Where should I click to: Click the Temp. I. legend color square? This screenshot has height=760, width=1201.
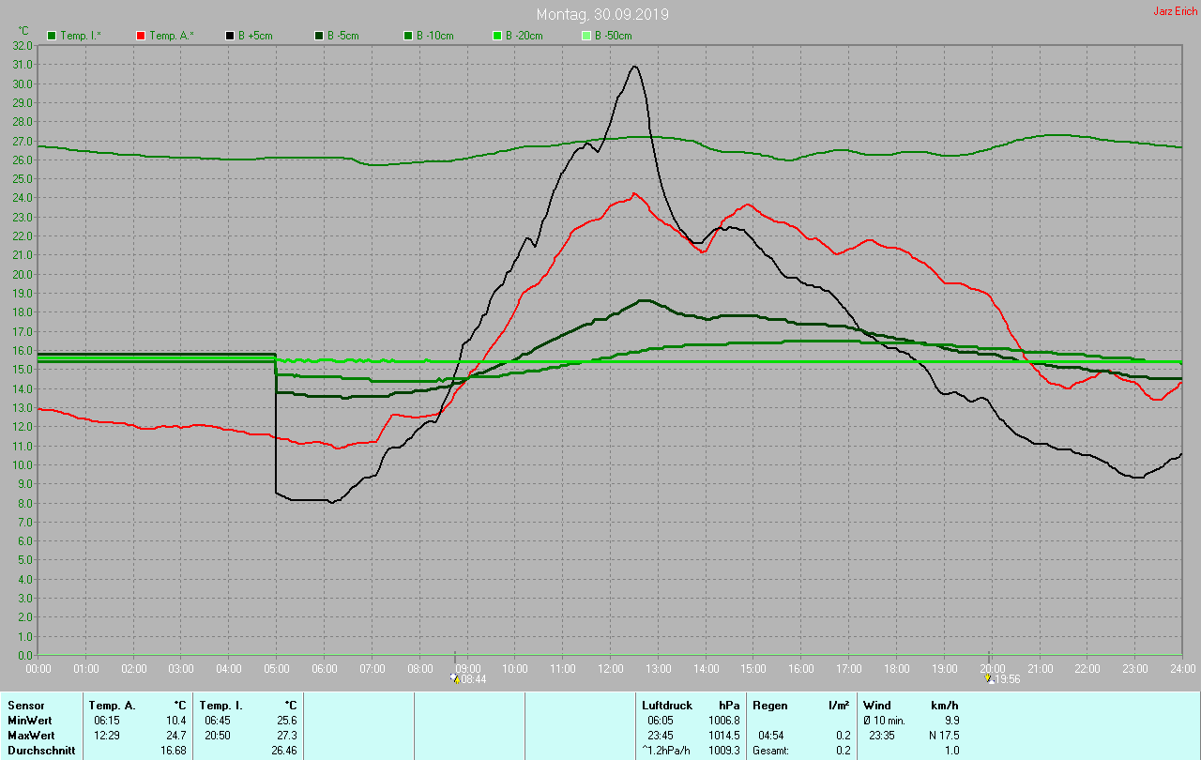[52, 36]
